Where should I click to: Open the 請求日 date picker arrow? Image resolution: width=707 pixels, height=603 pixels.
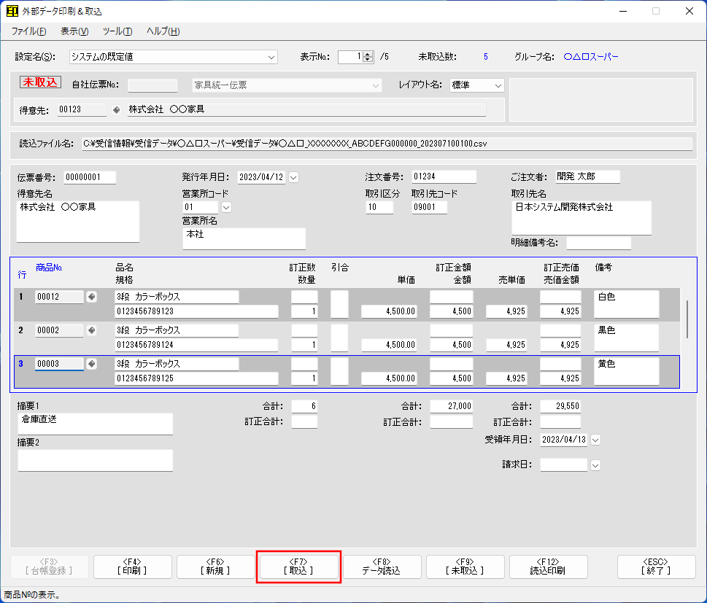click(x=595, y=465)
